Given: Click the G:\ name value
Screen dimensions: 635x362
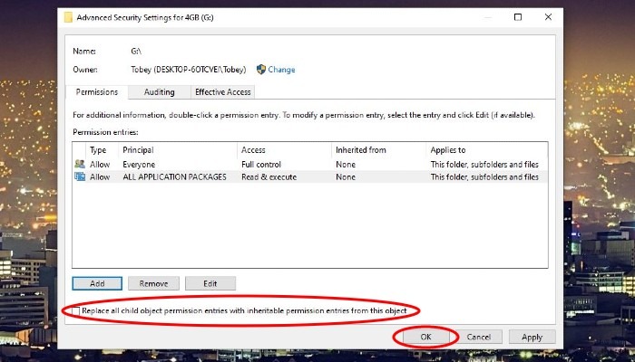Looking at the screenshot, I should click(136, 52).
